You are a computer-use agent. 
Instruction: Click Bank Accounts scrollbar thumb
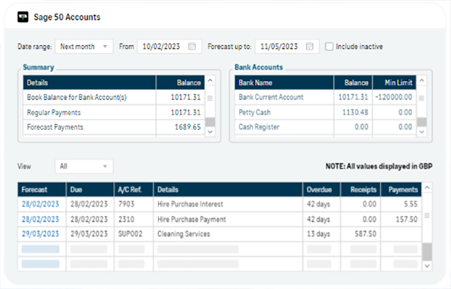[421, 122]
